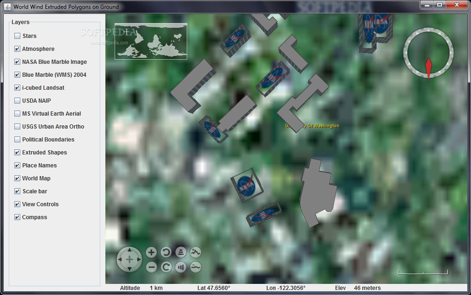Image resolution: width=471 pixels, height=295 pixels.
Task: Click the pitch up stacked-bars control
Action: click(181, 252)
